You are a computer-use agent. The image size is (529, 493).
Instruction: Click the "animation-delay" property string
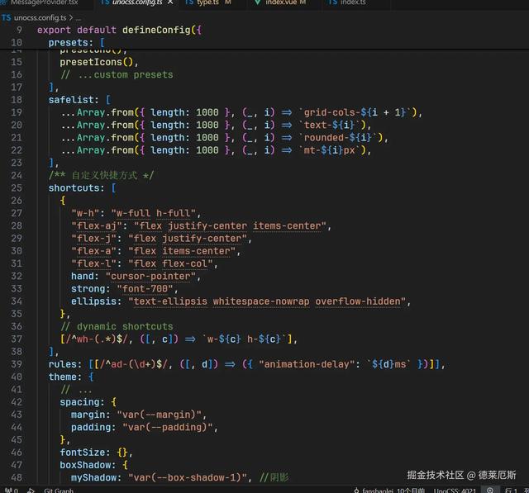[307, 364]
